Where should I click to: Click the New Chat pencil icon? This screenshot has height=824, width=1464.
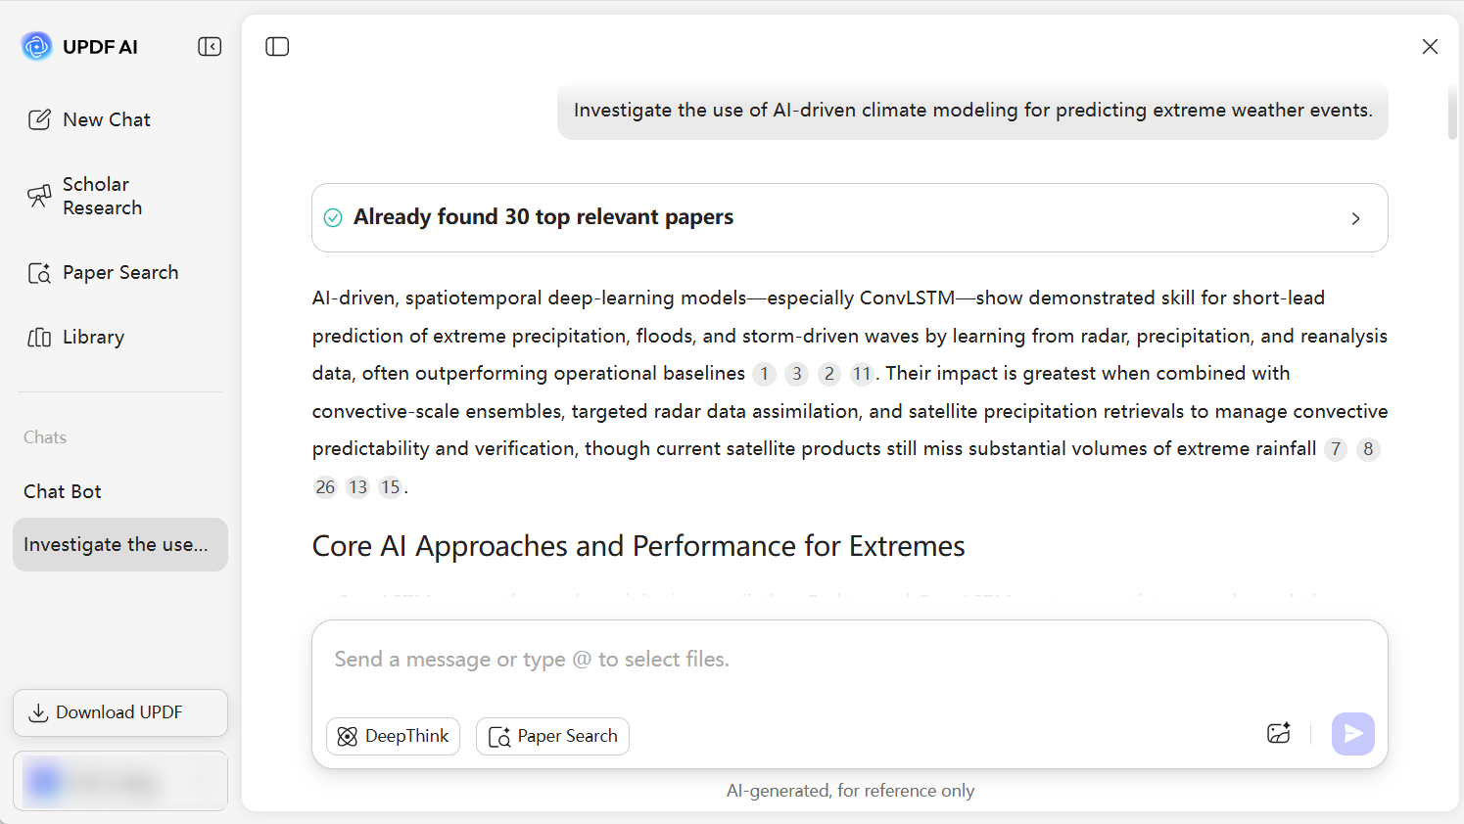(x=39, y=119)
